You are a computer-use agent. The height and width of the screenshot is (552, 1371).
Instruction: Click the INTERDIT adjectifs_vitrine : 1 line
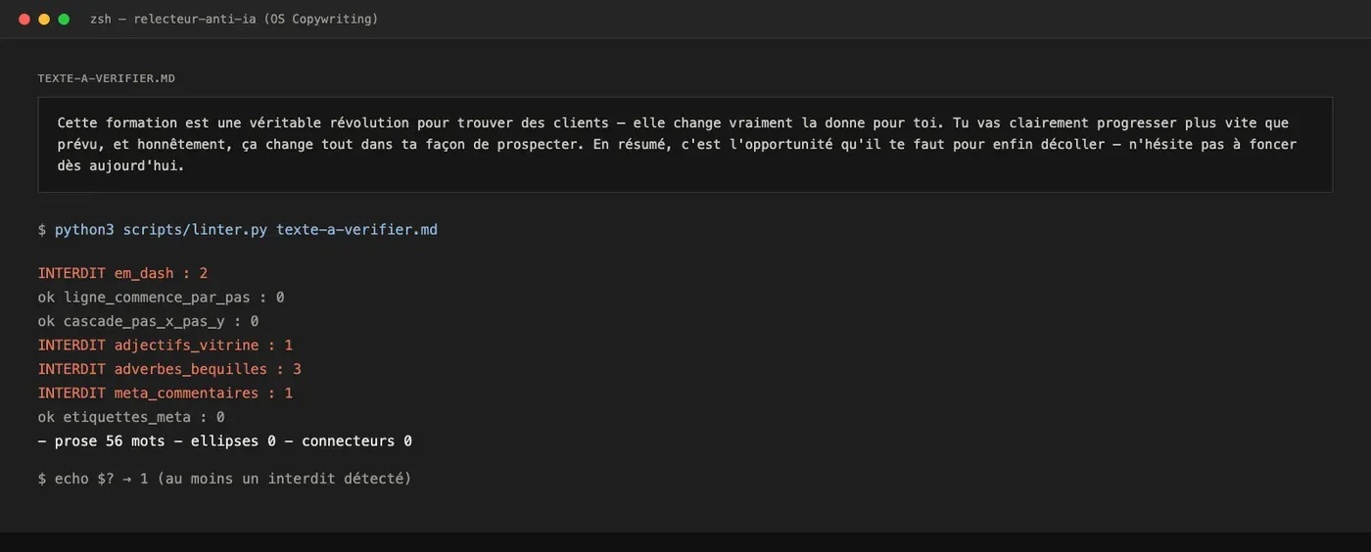pos(165,345)
